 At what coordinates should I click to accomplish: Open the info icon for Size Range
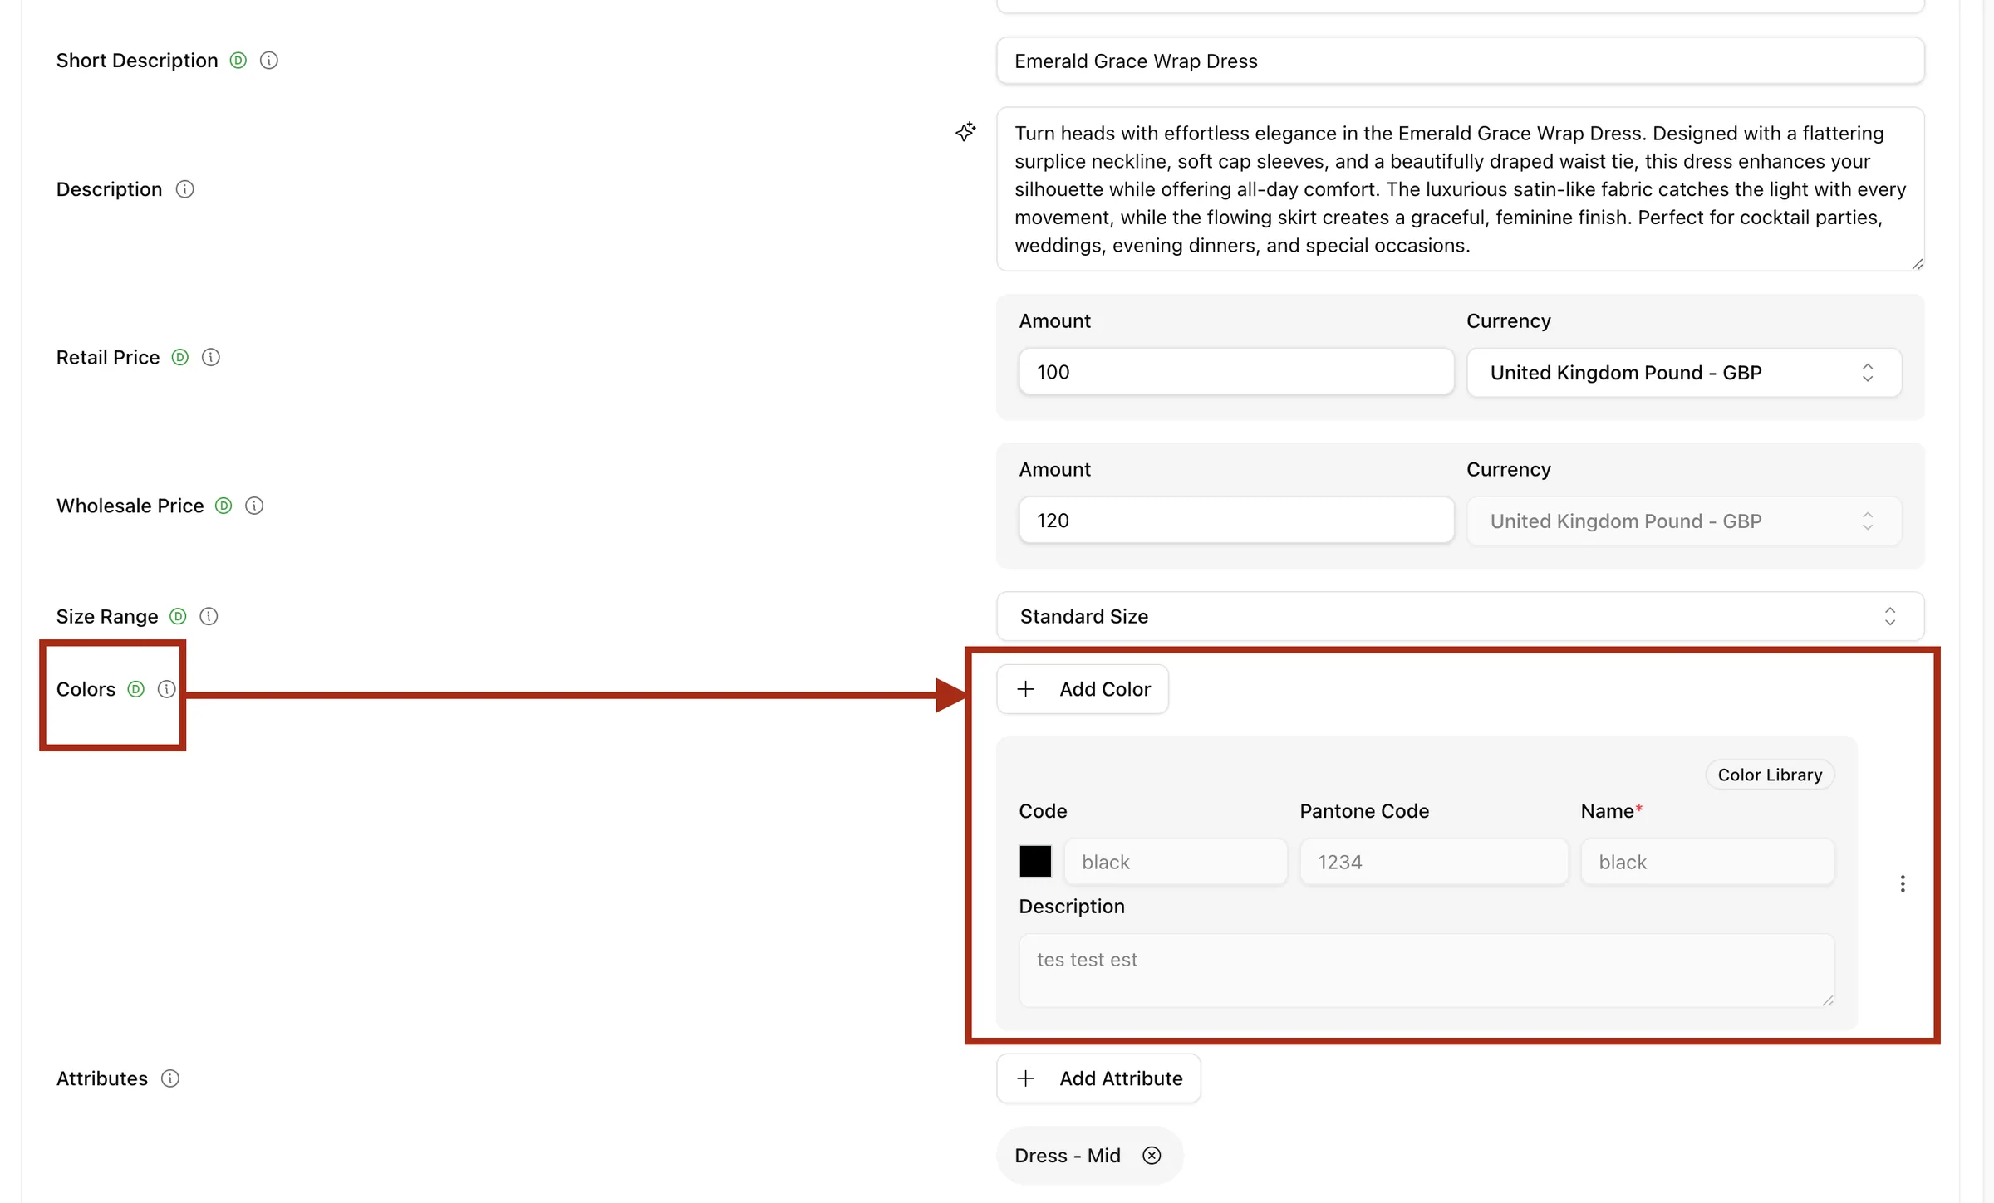tap(209, 616)
